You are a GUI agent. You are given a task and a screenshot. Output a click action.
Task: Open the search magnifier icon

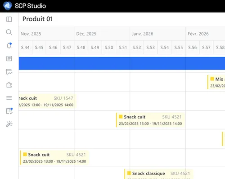tap(9, 32)
